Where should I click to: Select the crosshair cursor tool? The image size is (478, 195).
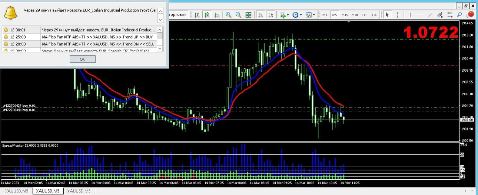pos(397,15)
